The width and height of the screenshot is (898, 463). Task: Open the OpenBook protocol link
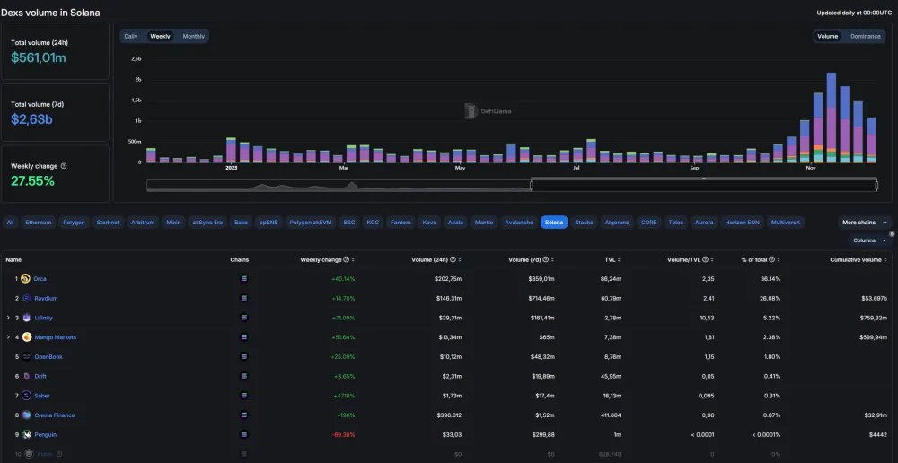48,356
